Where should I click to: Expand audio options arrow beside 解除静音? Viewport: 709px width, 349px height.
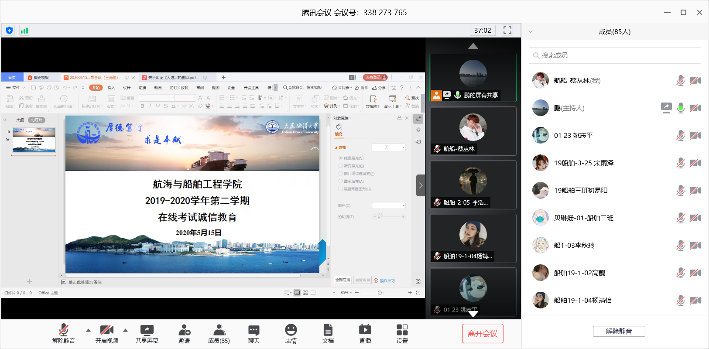(x=88, y=330)
